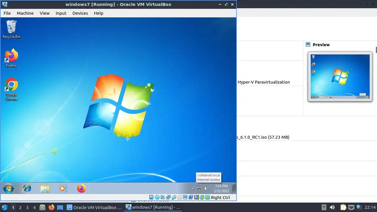Open Windows Media Player taskbar icon
Screen dimensions: 377x212
(63, 188)
